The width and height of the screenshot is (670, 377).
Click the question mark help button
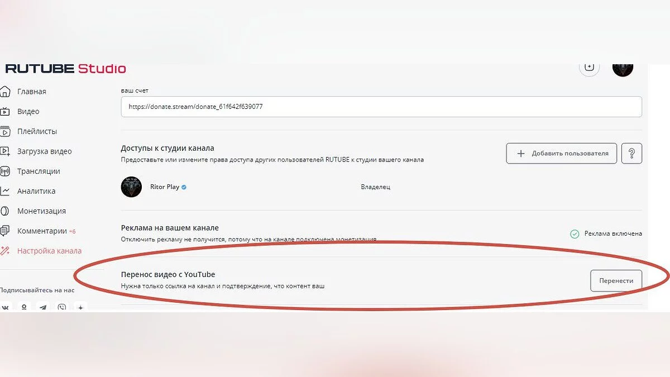(631, 154)
